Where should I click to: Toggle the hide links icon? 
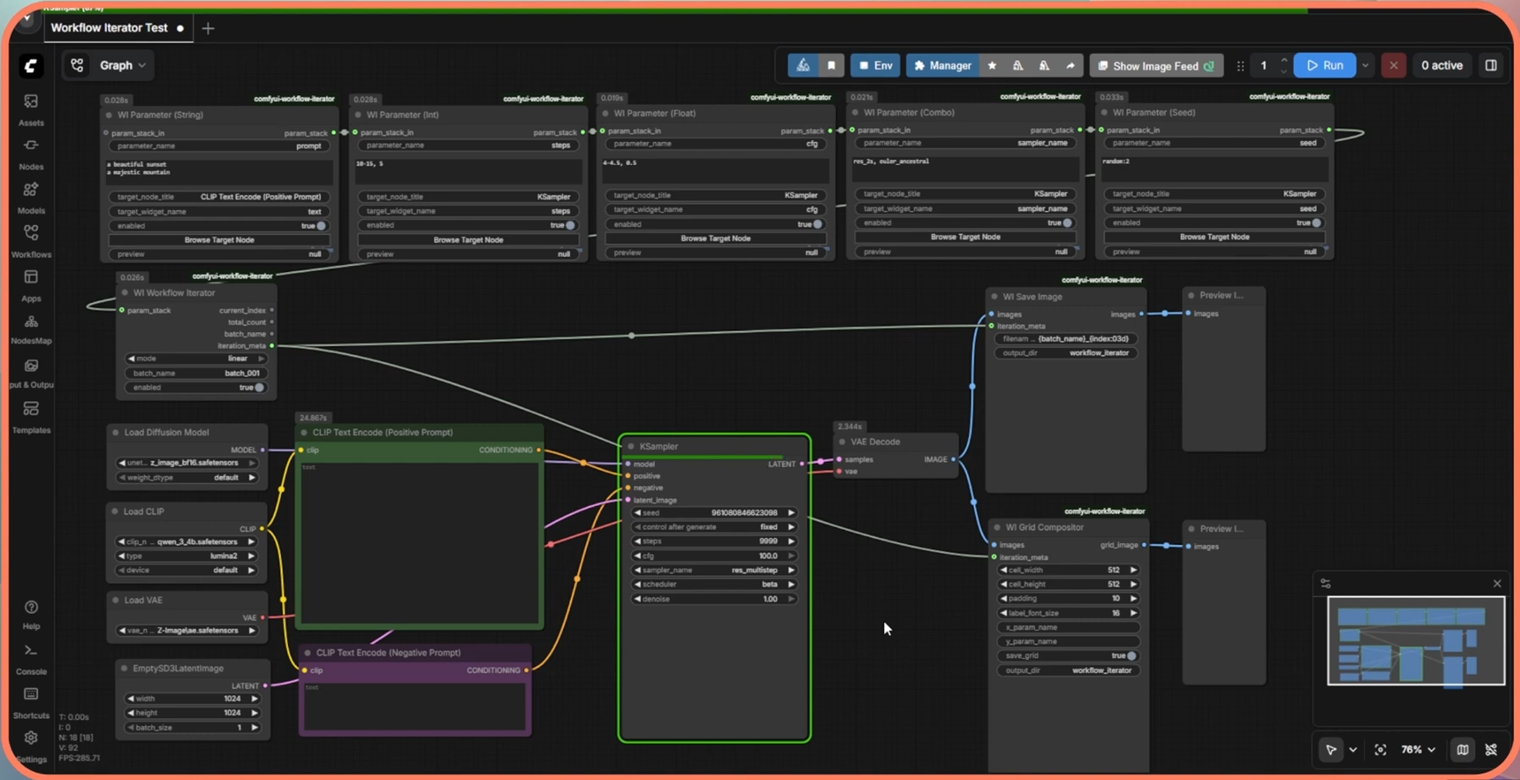tap(1491, 750)
